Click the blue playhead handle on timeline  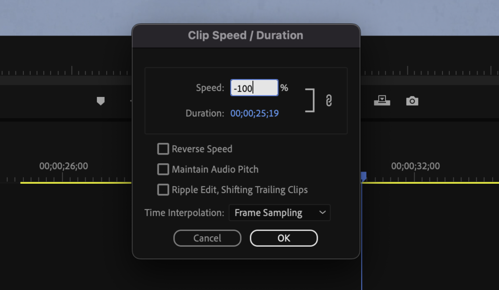click(364, 176)
